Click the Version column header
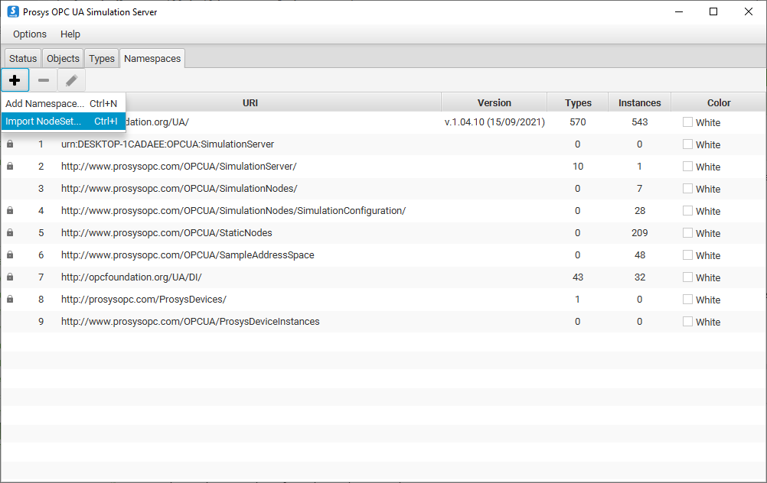This screenshot has height=483, width=767. (494, 102)
